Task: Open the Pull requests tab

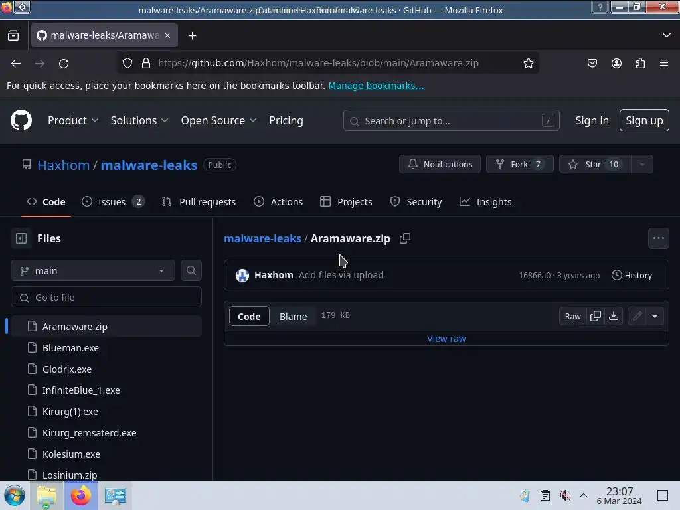Action: pyautogui.click(x=199, y=202)
